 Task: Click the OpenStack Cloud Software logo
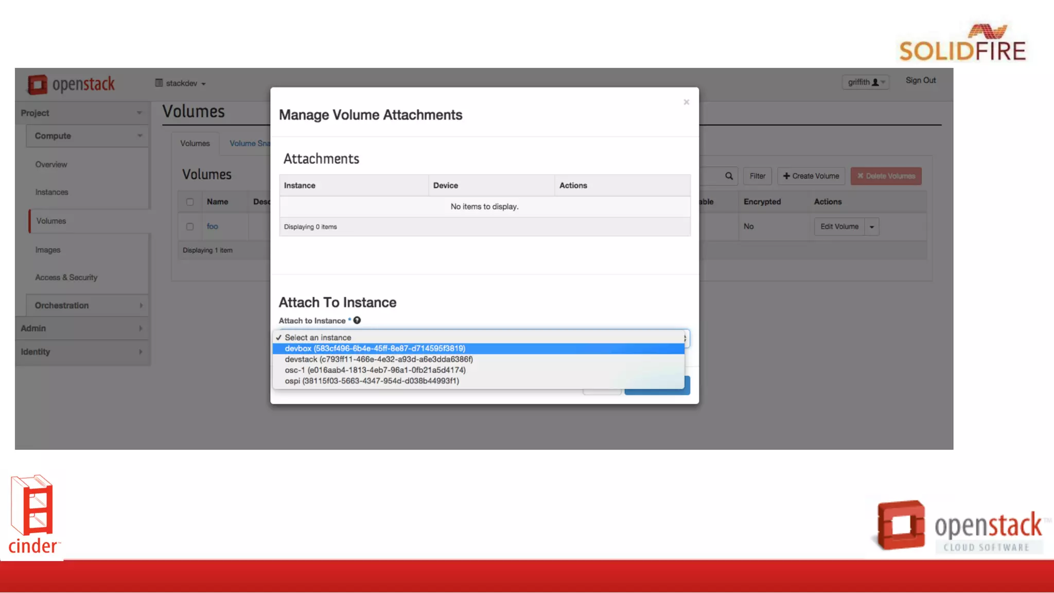[959, 526]
